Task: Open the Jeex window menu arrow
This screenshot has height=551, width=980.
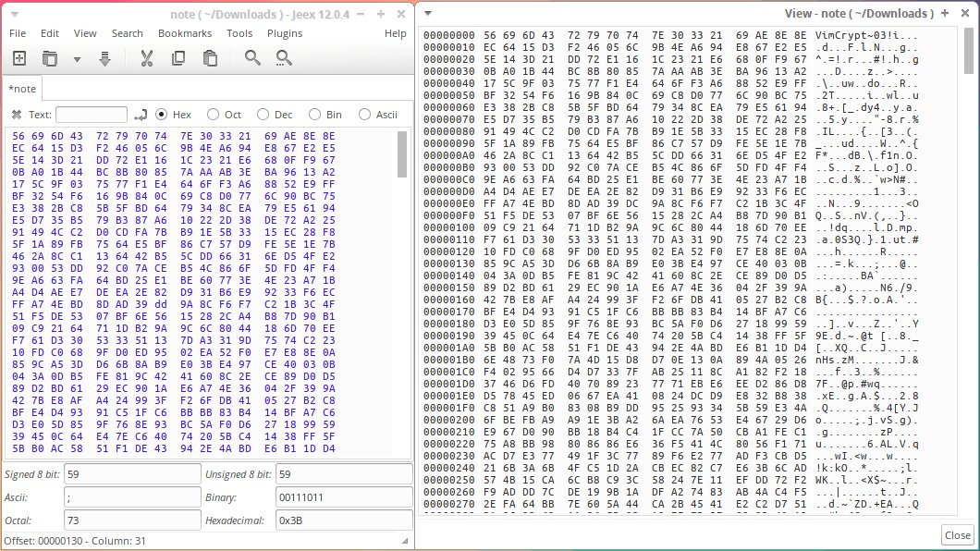Action: pyautogui.click(x=15, y=14)
